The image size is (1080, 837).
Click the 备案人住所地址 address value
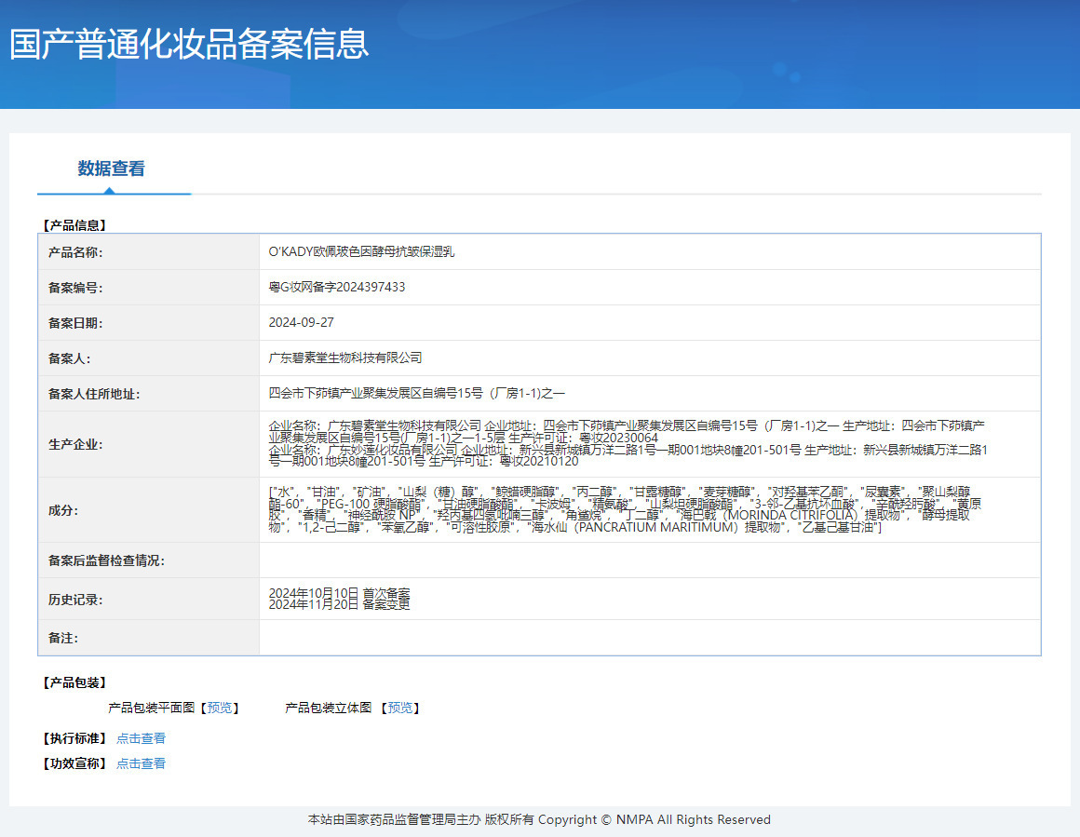(x=416, y=393)
